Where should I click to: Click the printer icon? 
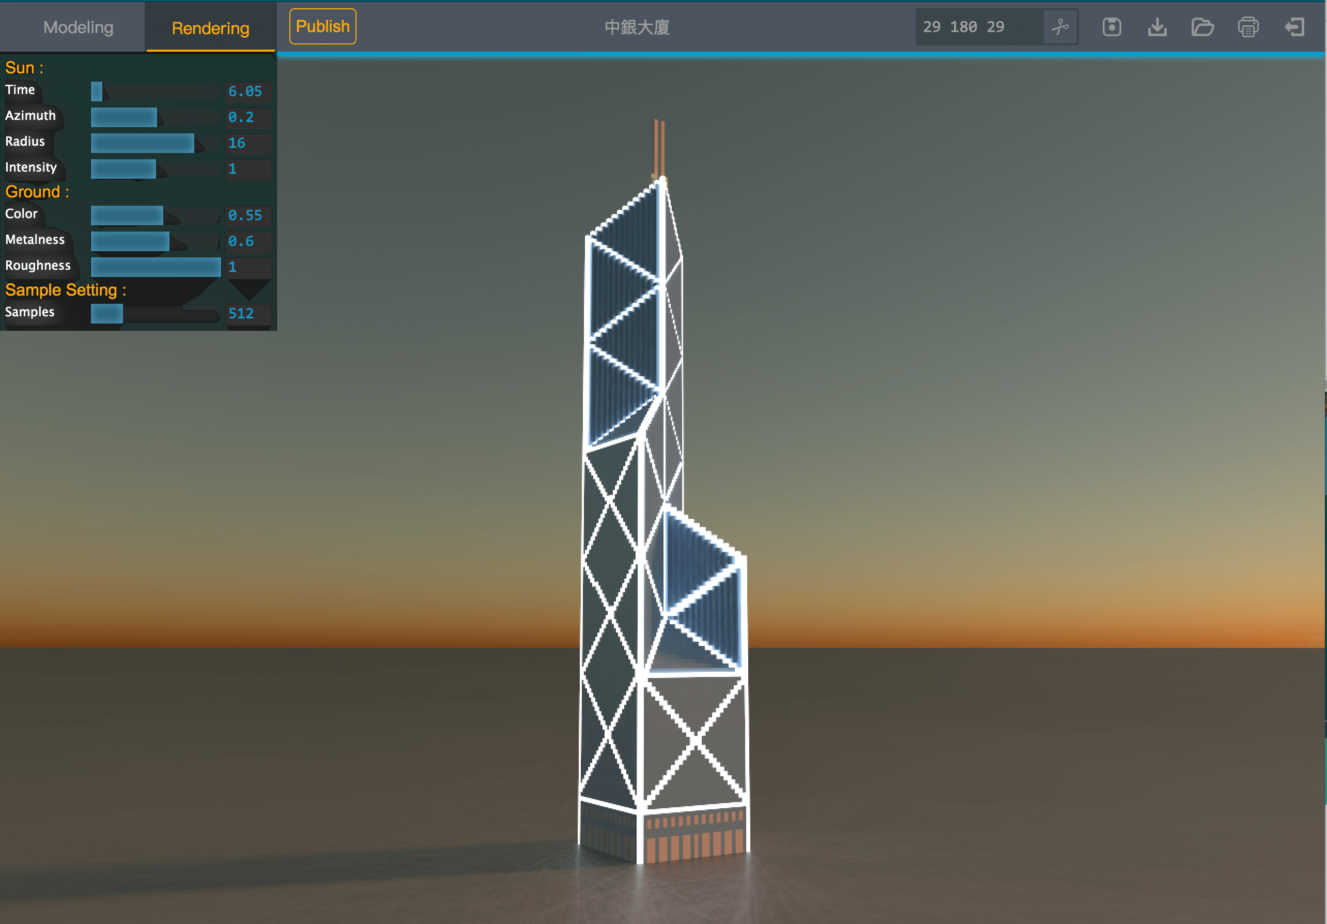1248,26
